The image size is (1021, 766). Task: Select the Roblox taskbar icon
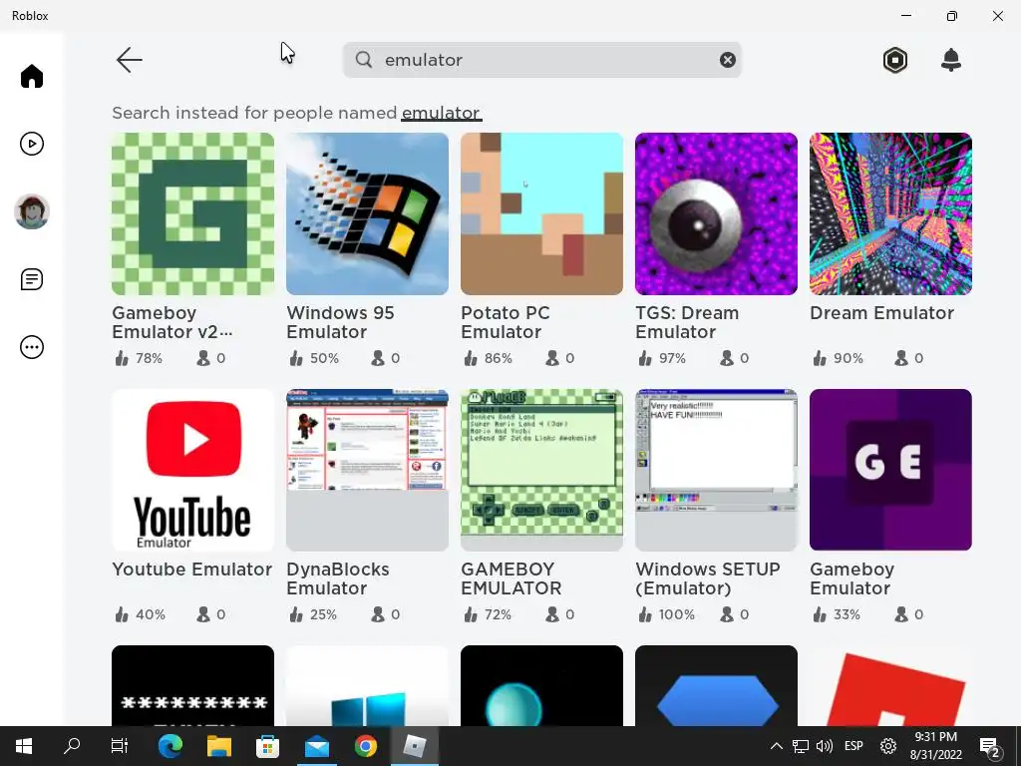tap(415, 746)
